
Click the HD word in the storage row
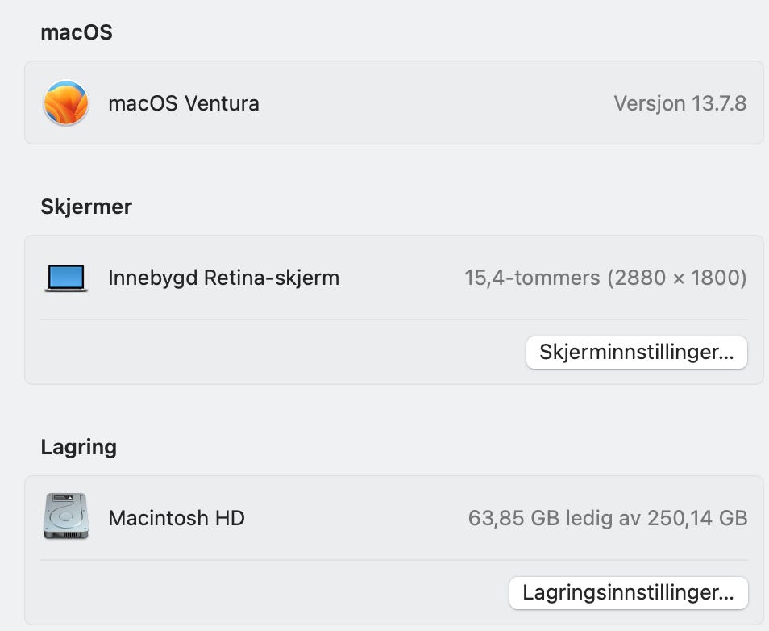[x=230, y=518]
